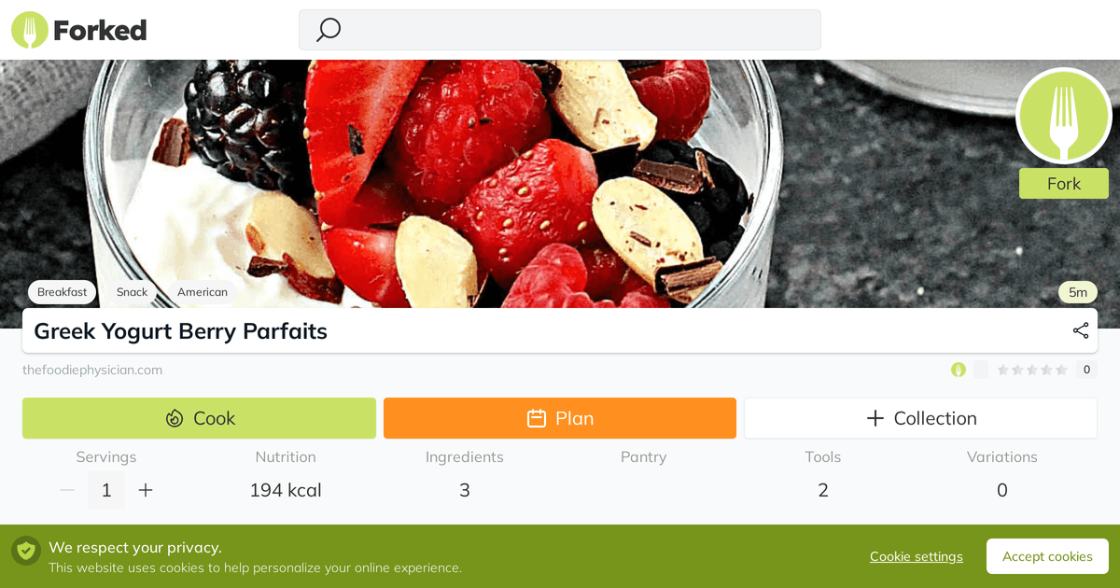Viewport: 1120px width, 588px height.
Task: Select the American cuisine tag
Action: coord(203,292)
